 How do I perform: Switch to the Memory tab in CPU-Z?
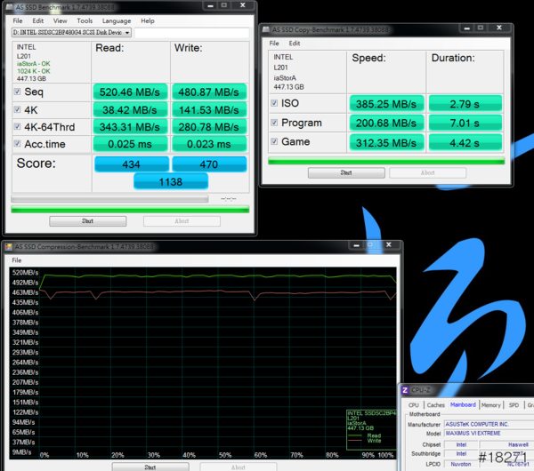pos(490,405)
